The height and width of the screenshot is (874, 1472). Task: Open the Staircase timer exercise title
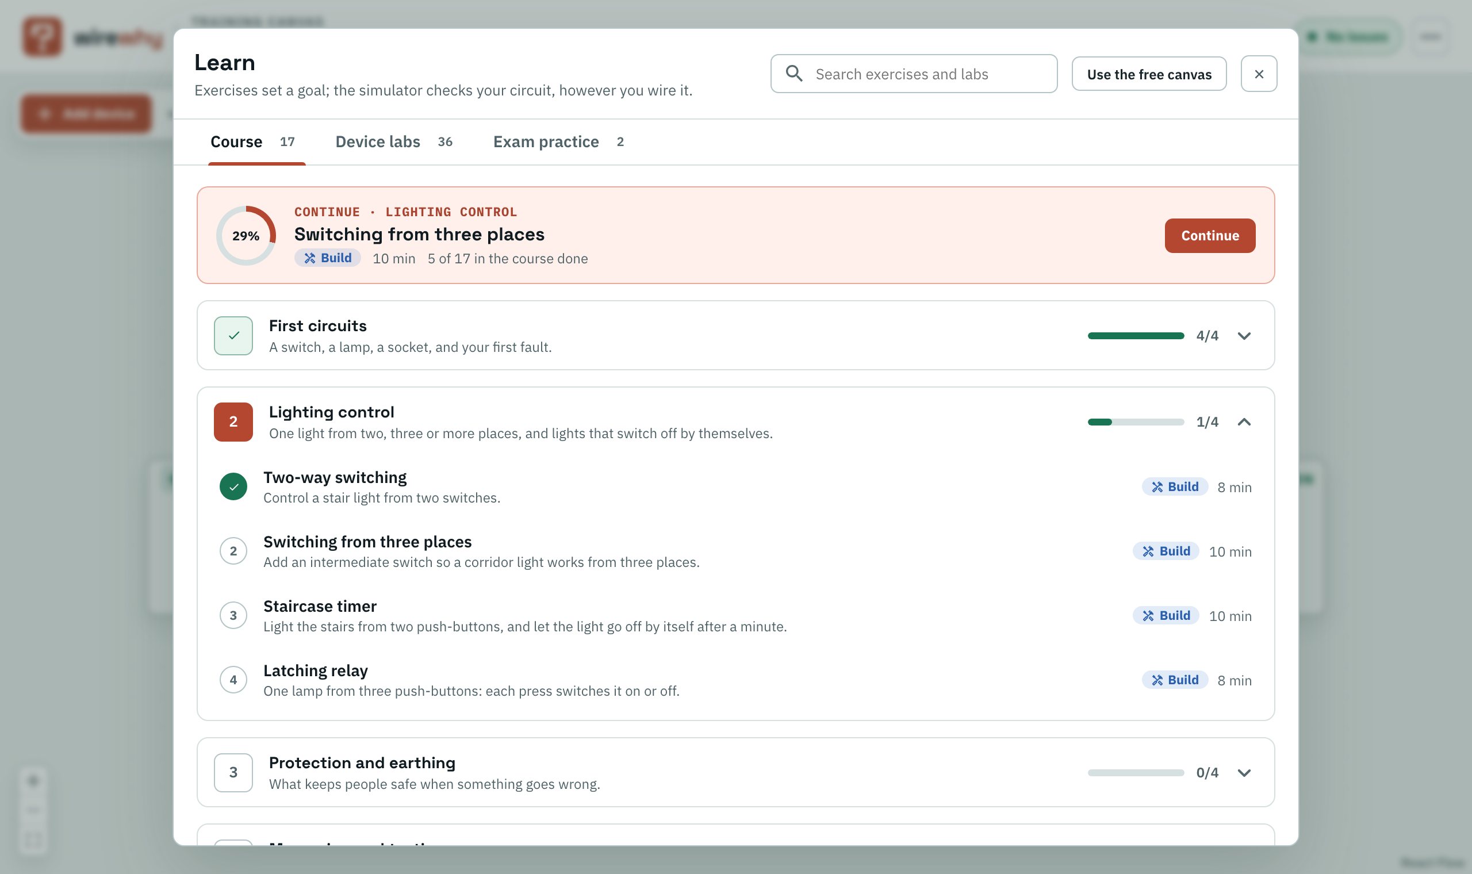pyautogui.click(x=320, y=606)
